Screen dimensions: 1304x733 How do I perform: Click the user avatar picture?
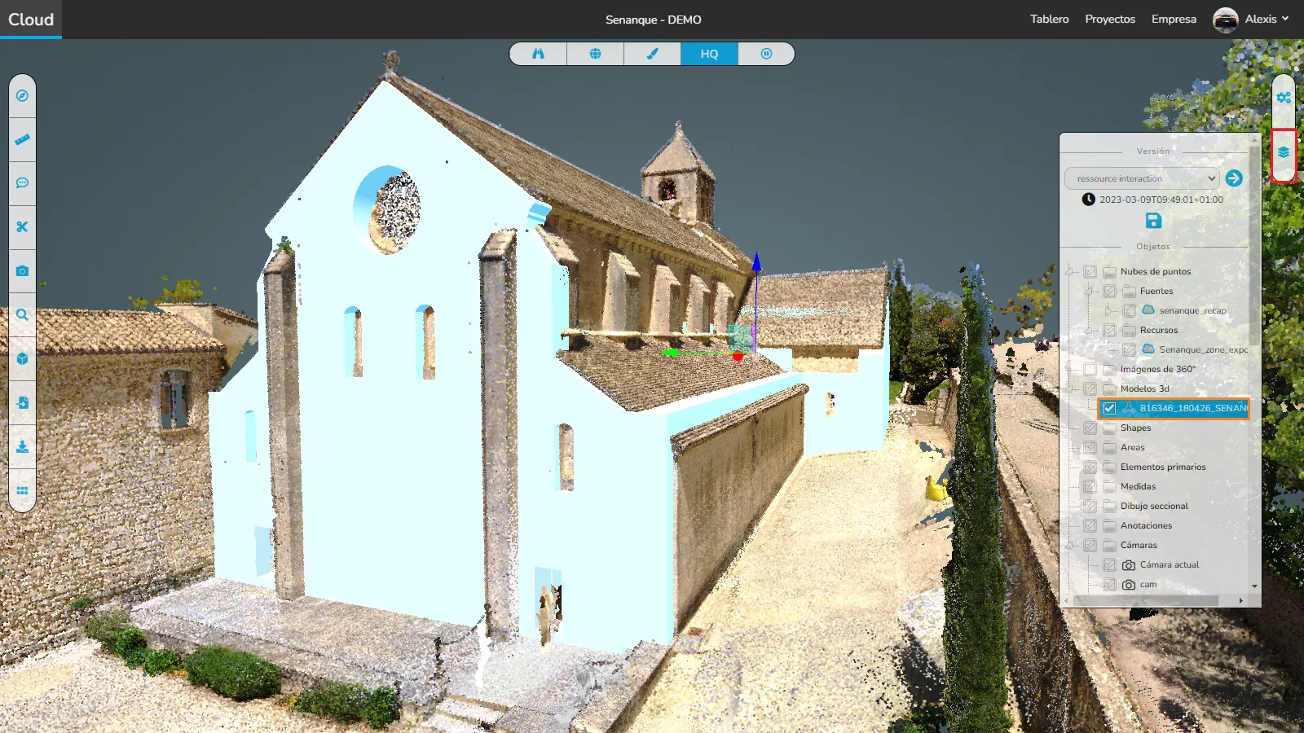pyautogui.click(x=1225, y=20)
